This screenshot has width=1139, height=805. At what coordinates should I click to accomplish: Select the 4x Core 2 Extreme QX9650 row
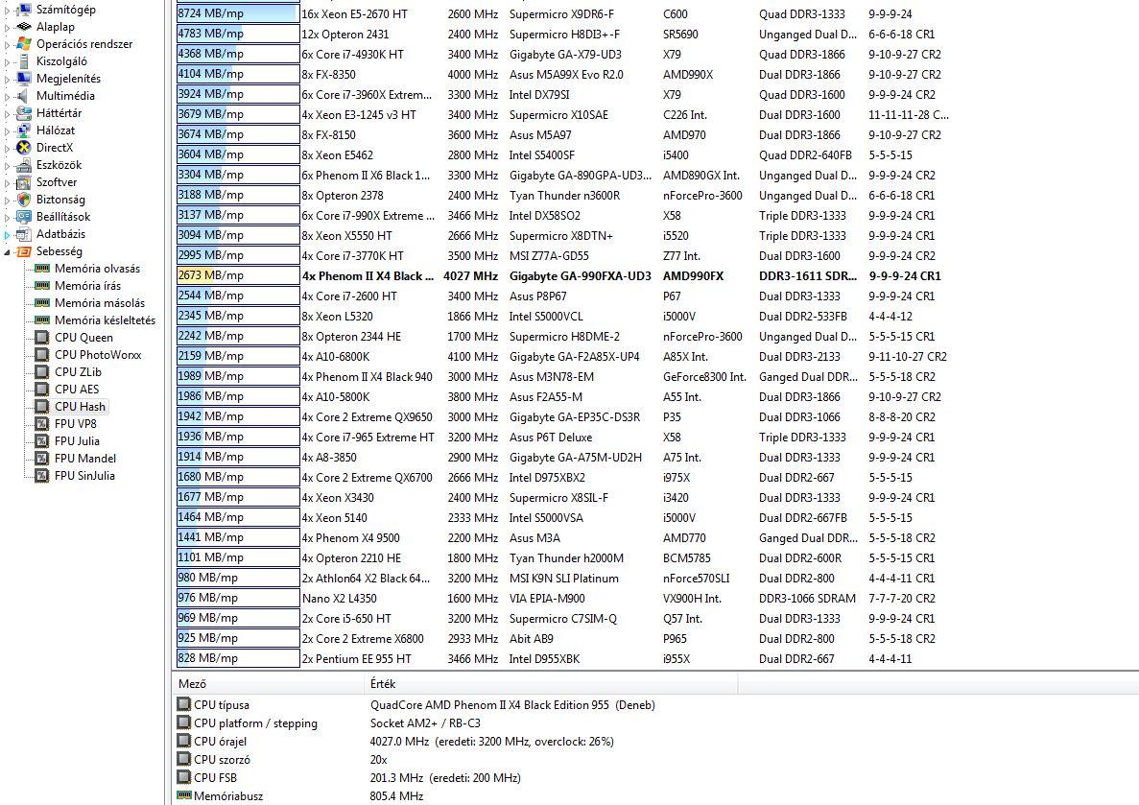point(563,417)
